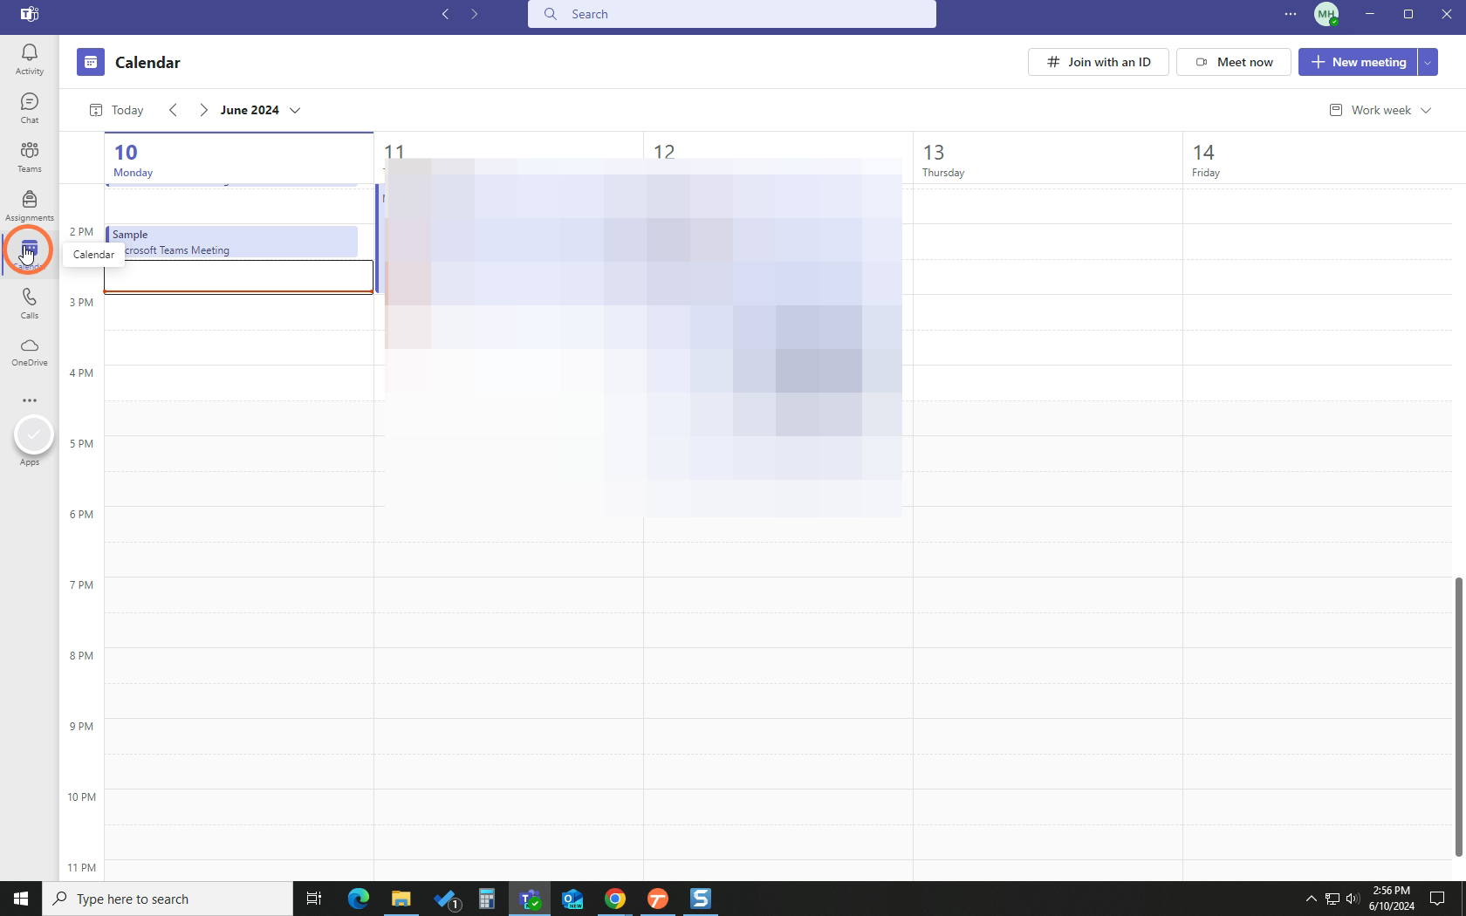
Task: Select Thursday 13 day header
Action: point(1048,160)
